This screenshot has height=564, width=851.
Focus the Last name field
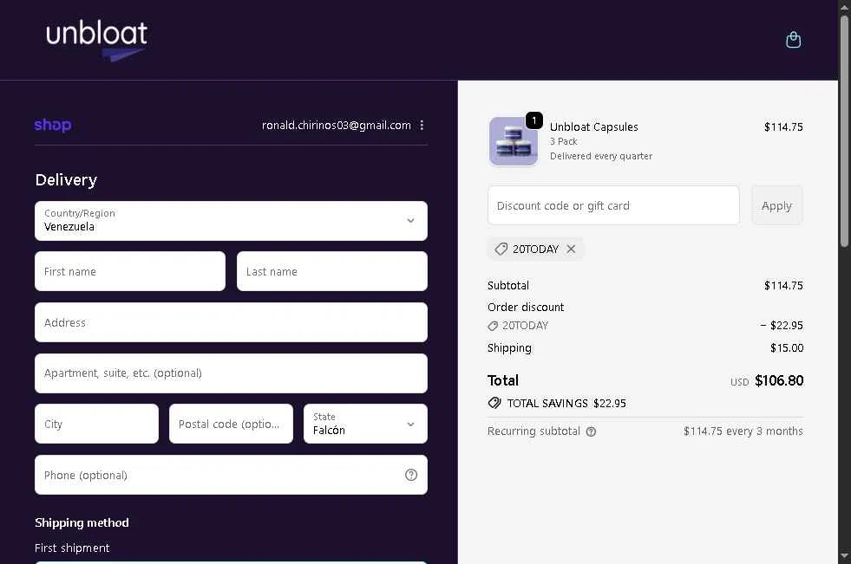pos(331,271)
